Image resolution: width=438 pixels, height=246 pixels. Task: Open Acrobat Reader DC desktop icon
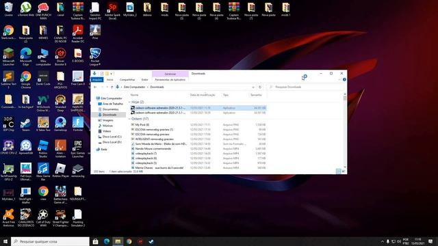click(x=77, y=33)
